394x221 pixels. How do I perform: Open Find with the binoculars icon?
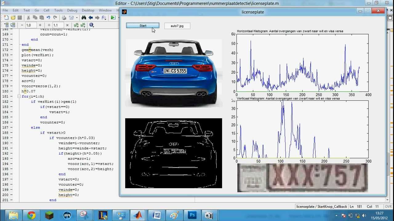tap(84, 18)
